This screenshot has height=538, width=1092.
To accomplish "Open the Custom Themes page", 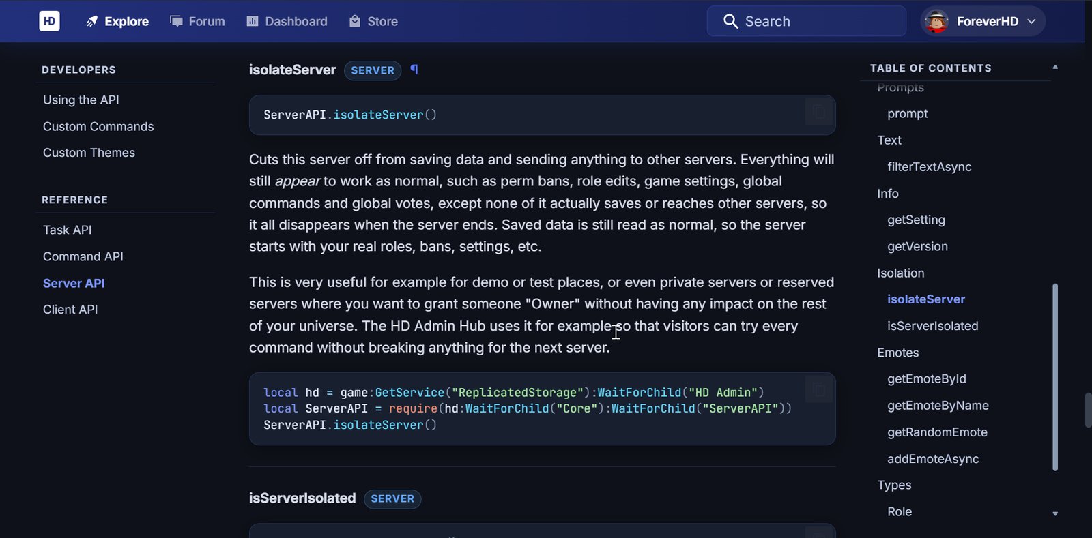I will click(x=89, y=153).
